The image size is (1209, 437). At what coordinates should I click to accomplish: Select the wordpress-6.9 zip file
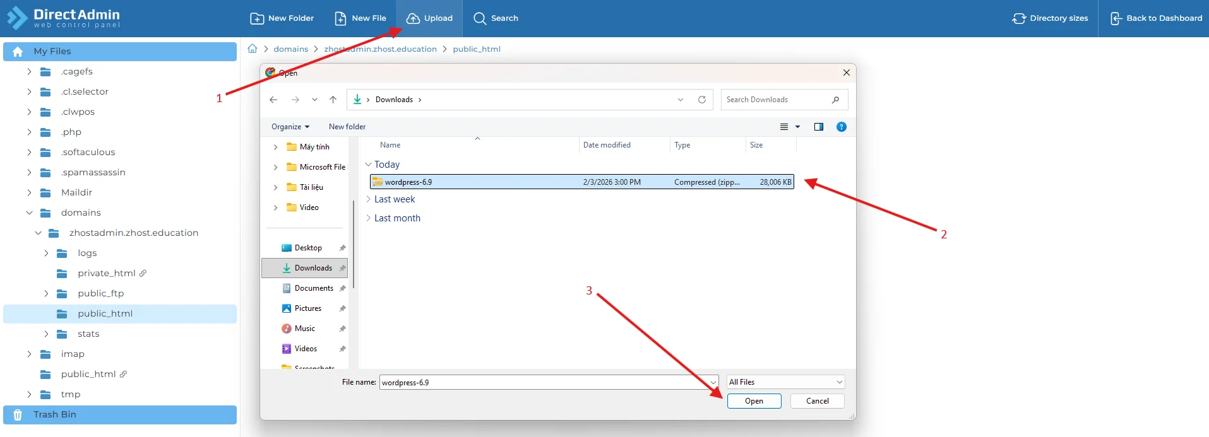[x=581, y=182]
